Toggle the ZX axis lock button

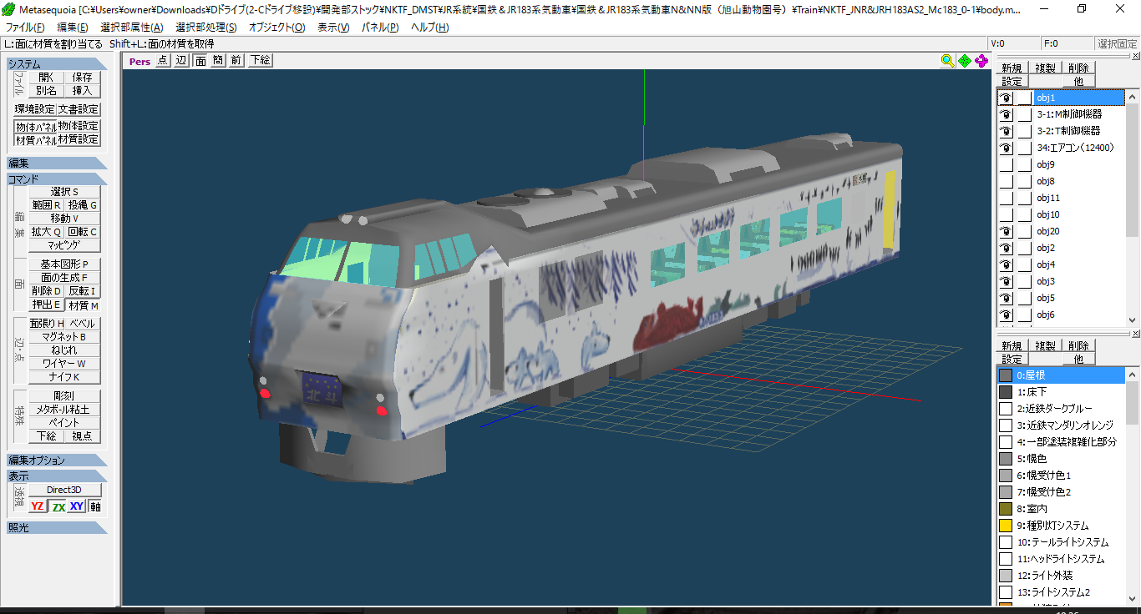tap(58, 506)
